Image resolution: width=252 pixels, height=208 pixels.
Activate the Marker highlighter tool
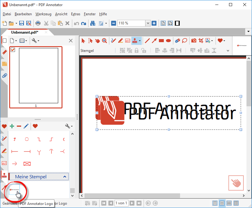120,41
